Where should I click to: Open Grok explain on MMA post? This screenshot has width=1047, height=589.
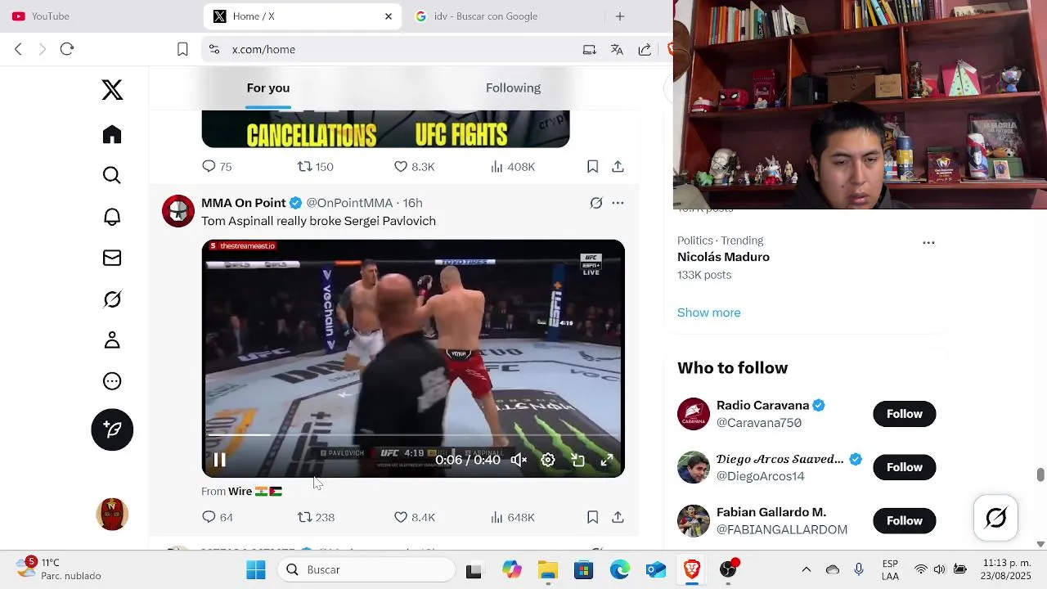[596, 203]
